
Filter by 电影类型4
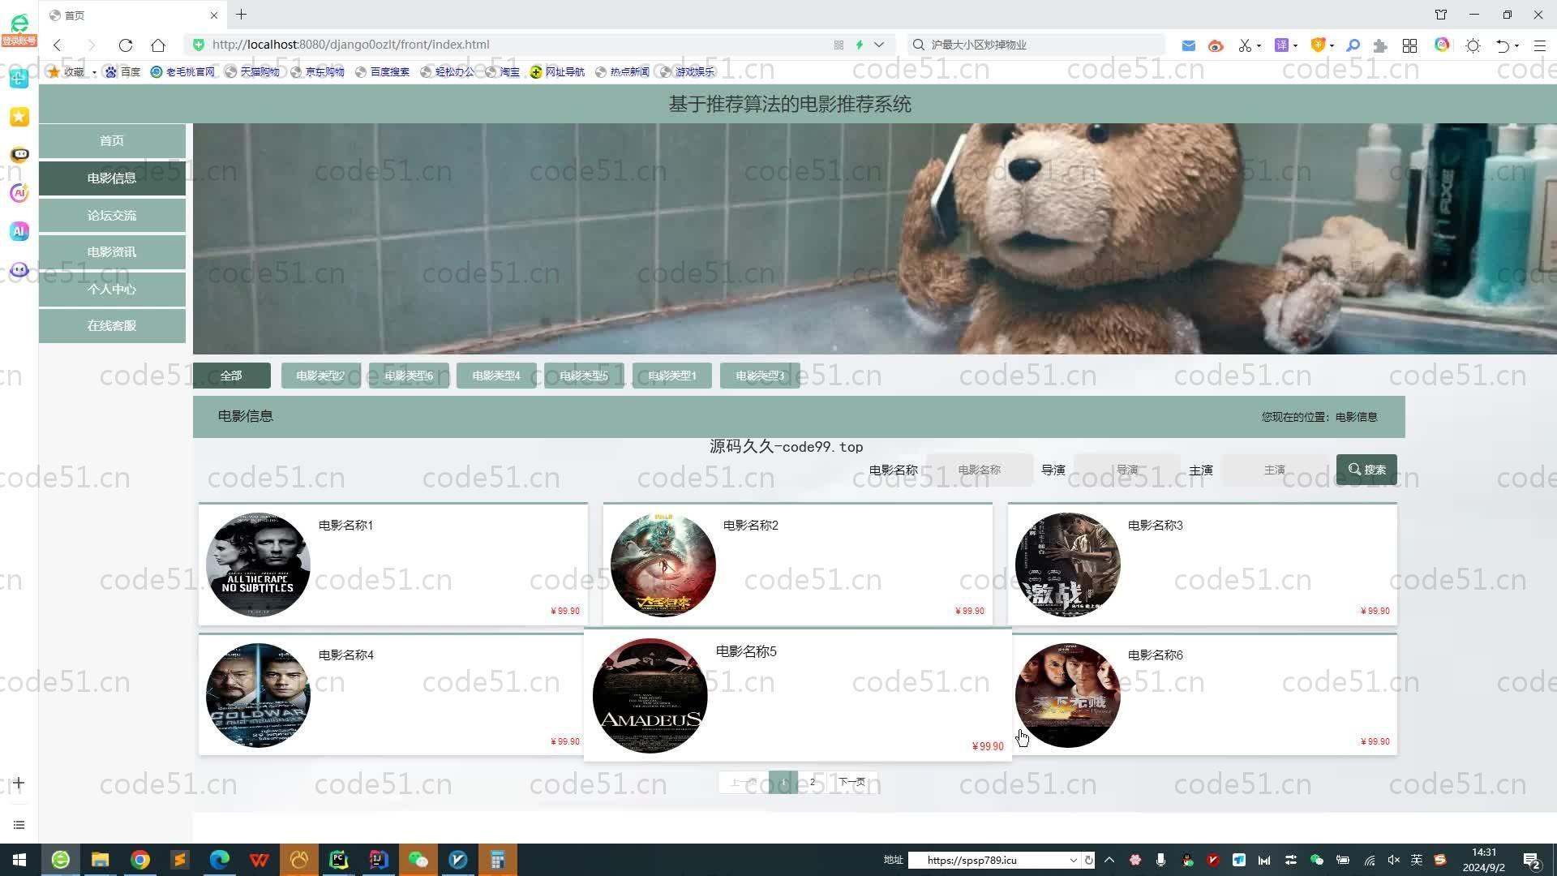(496, 376)
